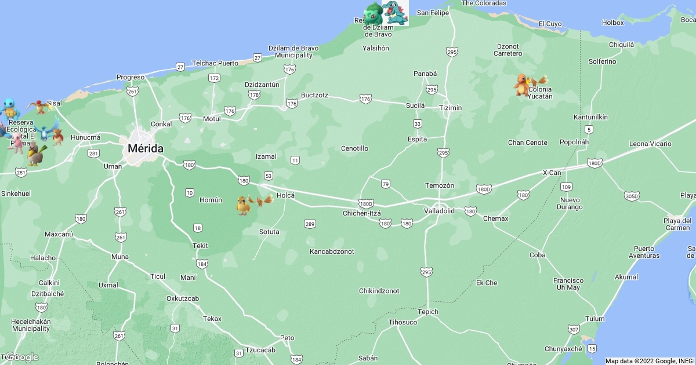Click the Totodile marker with white background

[396, 13]
